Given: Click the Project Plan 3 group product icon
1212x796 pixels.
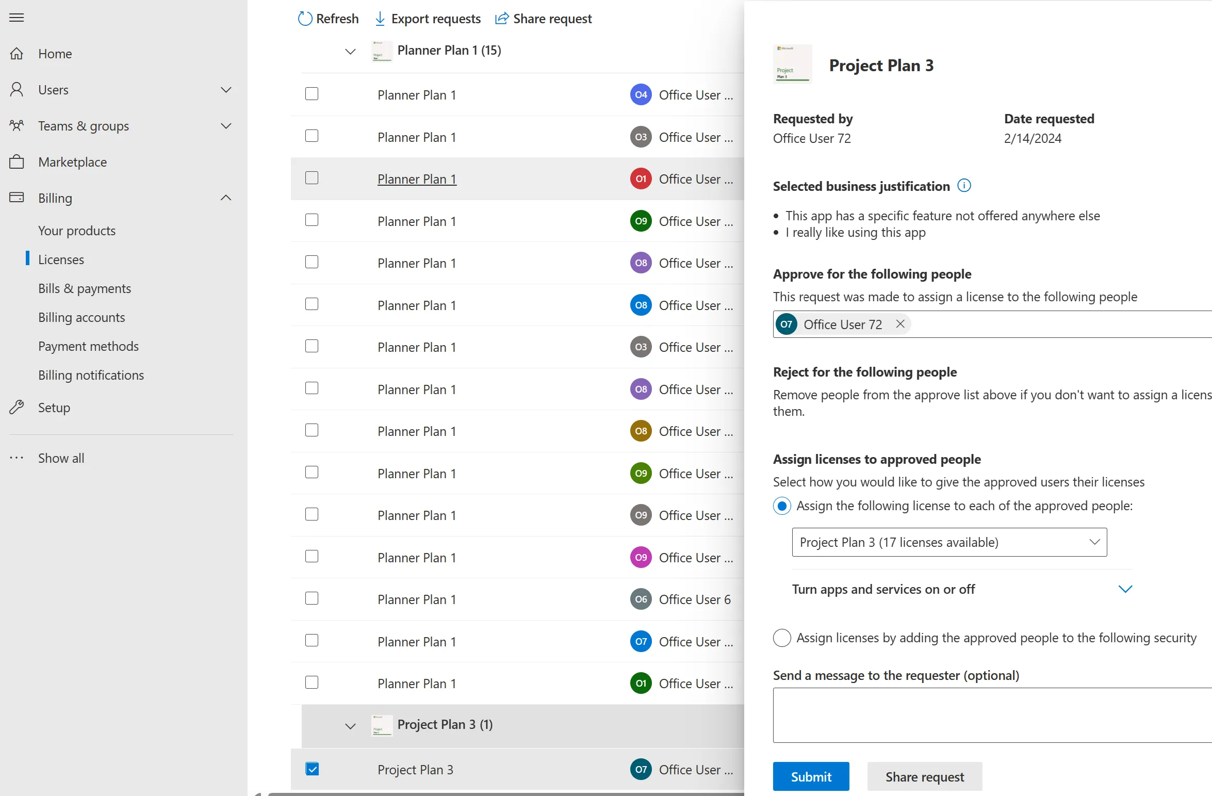Looking at the screenshot, I should [x=382, y=725].
